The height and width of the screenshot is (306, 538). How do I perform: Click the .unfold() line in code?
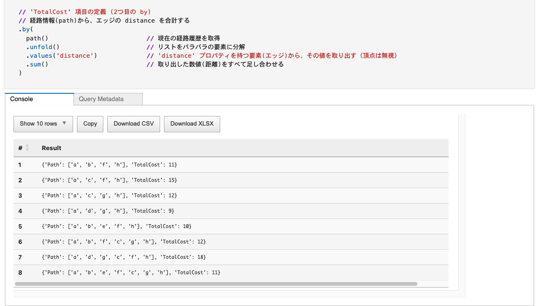pos(43,47)
